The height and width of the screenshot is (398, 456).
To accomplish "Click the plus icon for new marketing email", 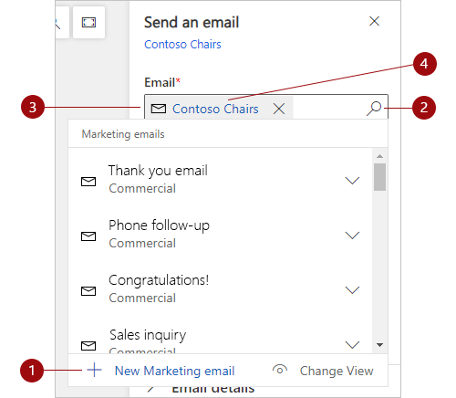I will (94, 370).
